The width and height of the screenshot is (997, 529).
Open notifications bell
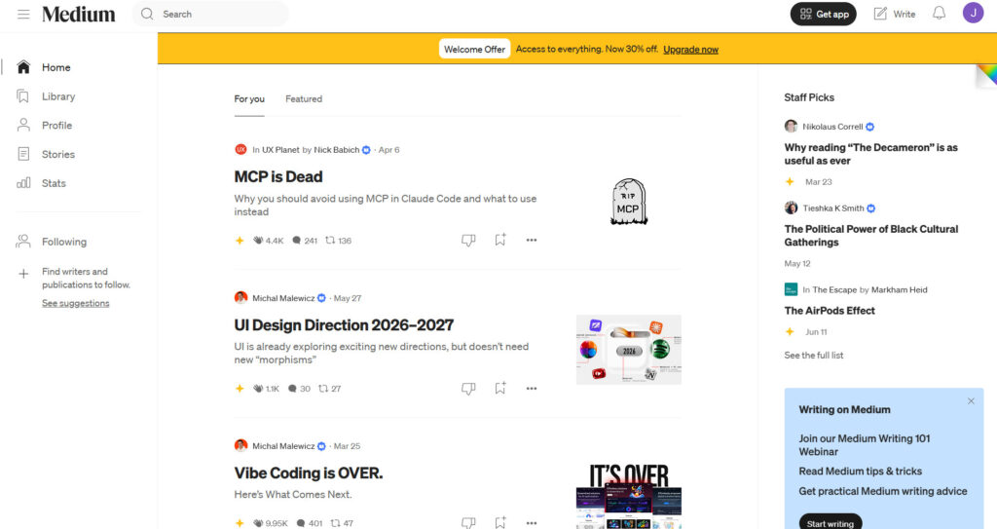click(x=940, y=14)
